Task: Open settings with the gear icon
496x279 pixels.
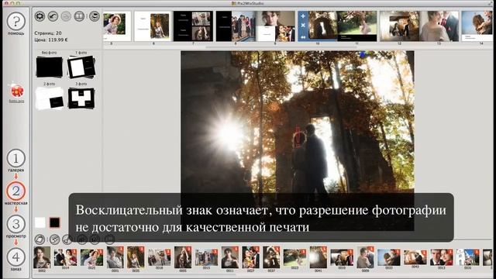Action: coord(40,16)
